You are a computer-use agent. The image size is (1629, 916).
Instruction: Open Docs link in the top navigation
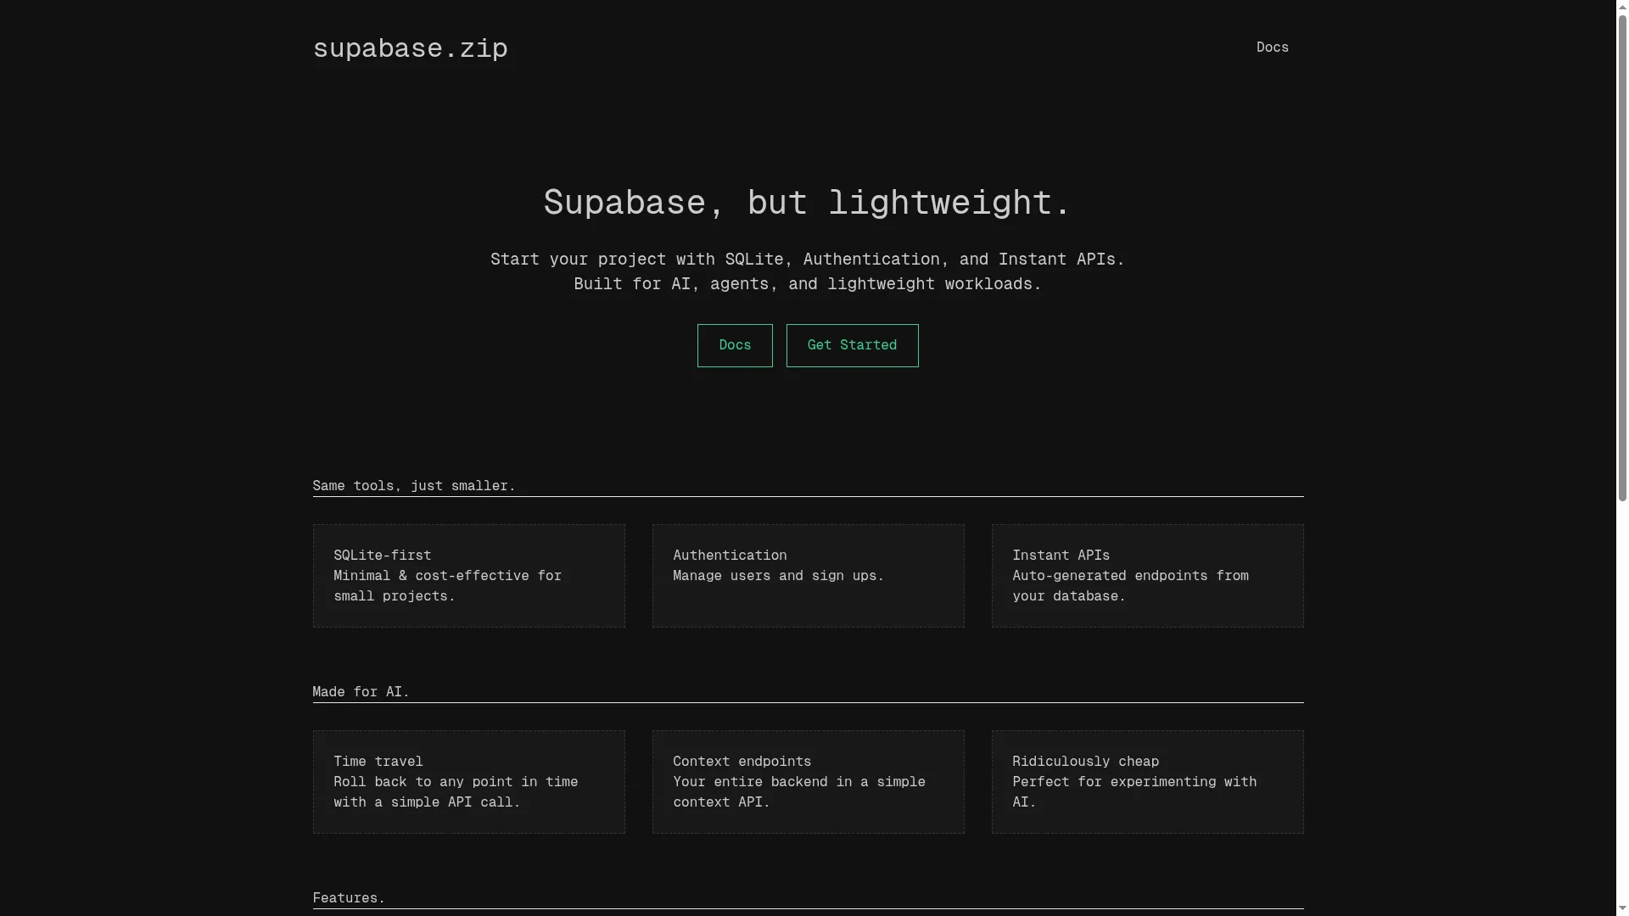click(x=1272, y=47)
